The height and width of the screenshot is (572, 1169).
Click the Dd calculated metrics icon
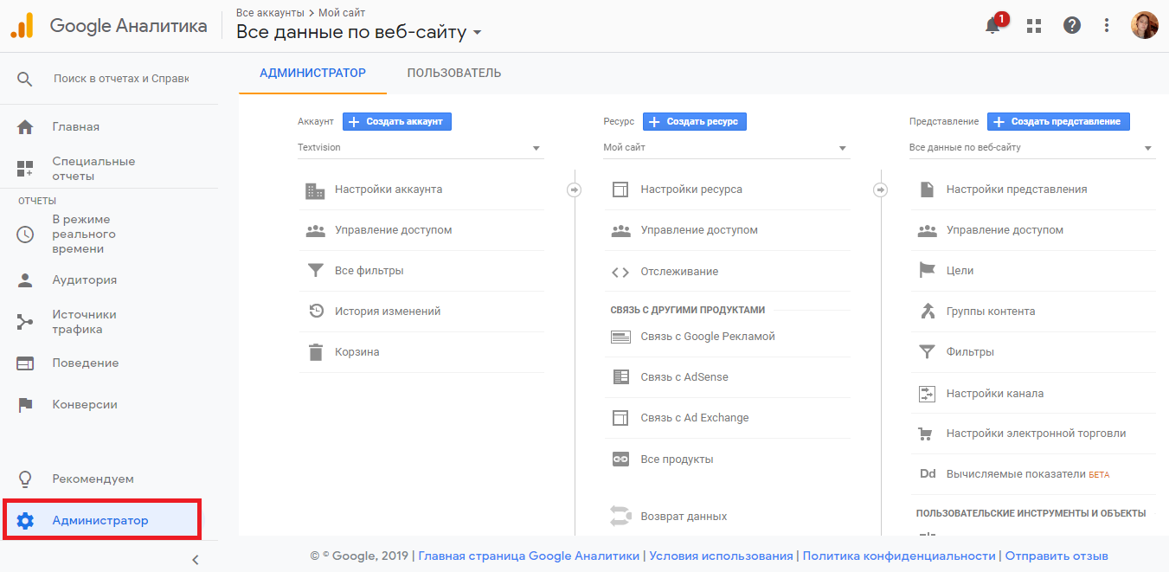928,474
